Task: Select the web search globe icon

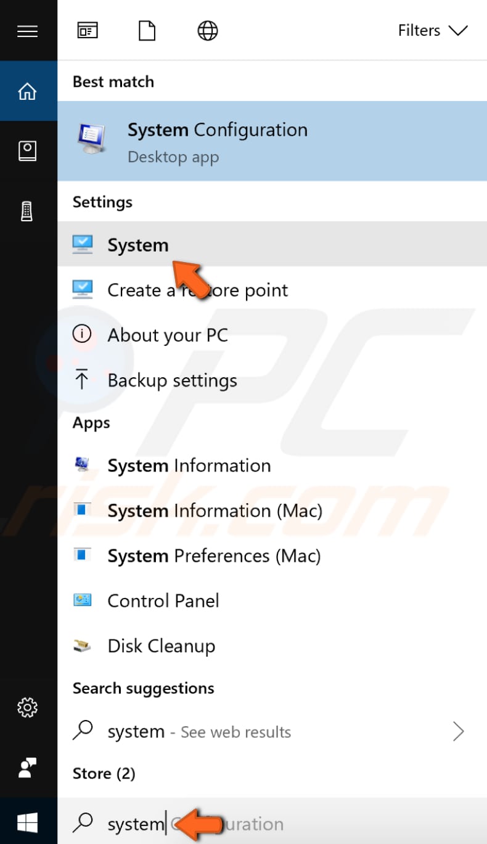Action: (x=207, y=30)
